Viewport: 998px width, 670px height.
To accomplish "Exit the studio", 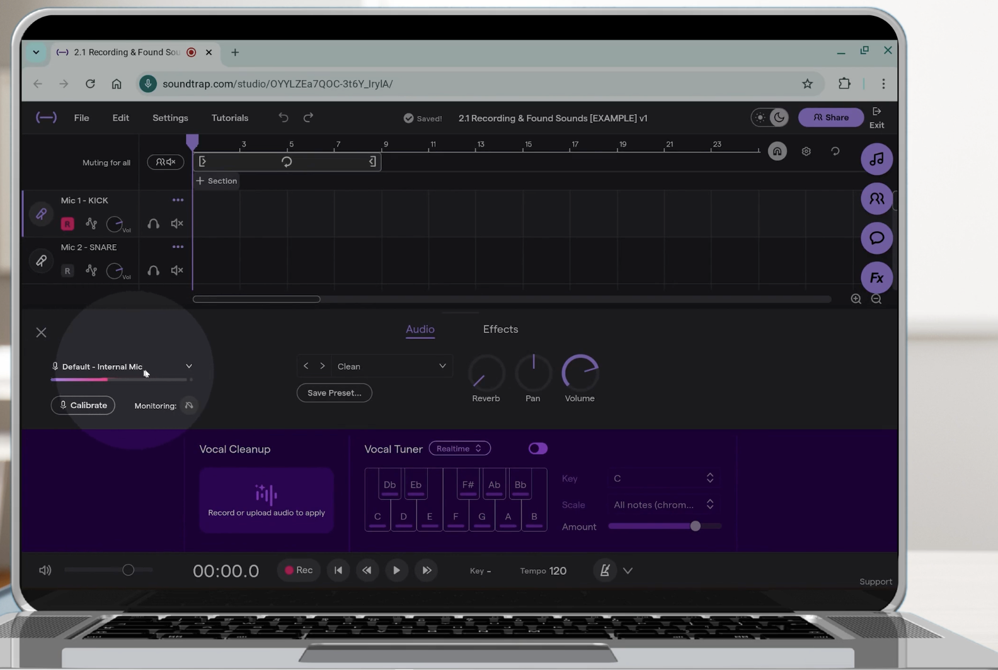I will [876, 118].
